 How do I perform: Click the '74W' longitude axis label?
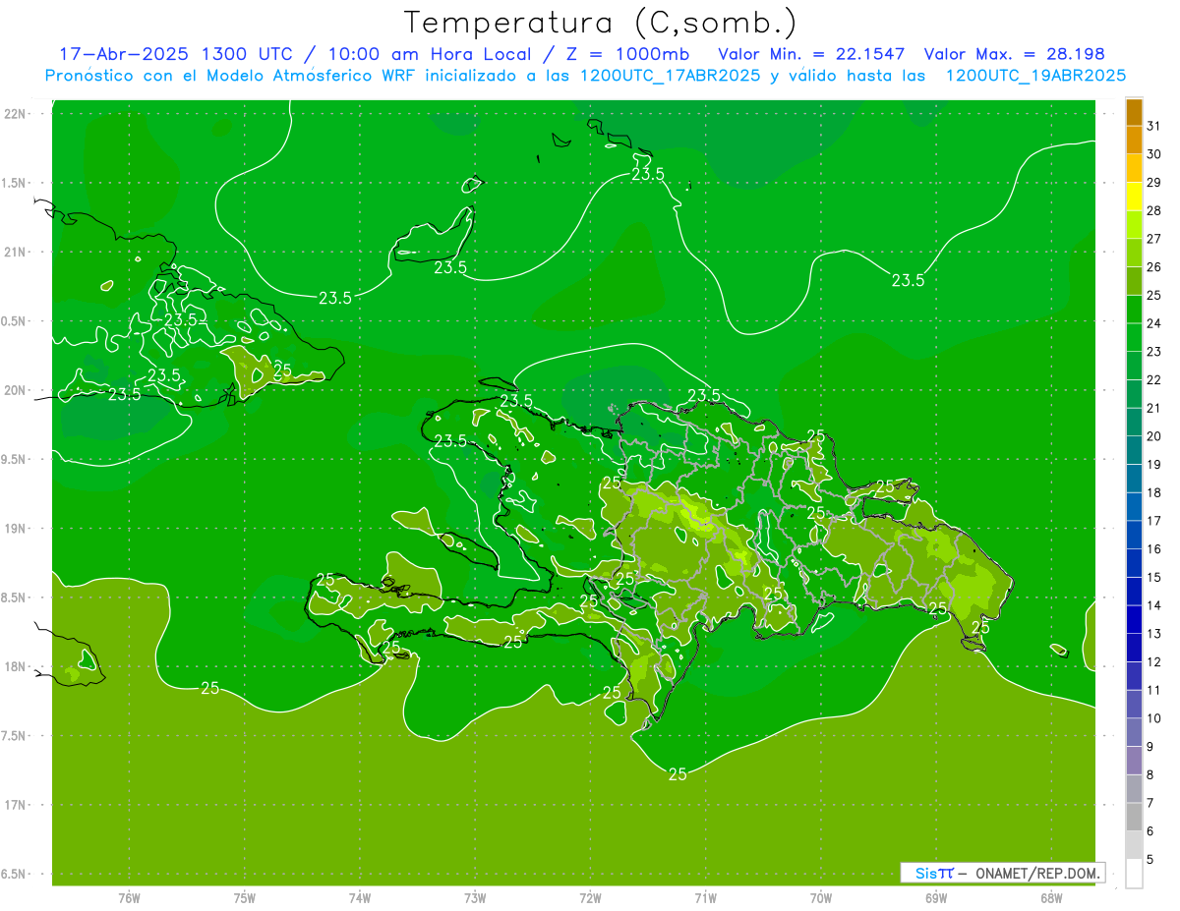[360, 898]
